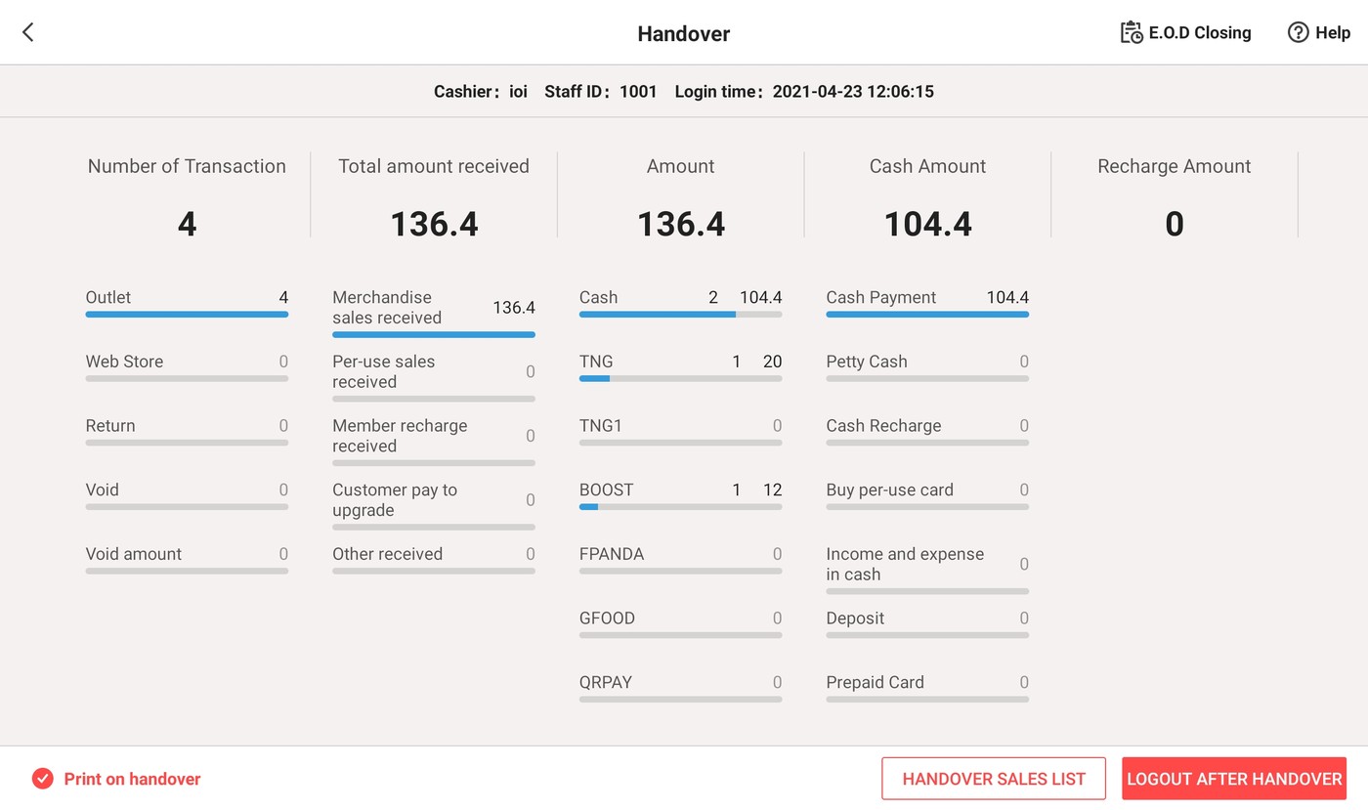Click the Void row label
This screenshot has height=810, width=1368.
point(102,490)
